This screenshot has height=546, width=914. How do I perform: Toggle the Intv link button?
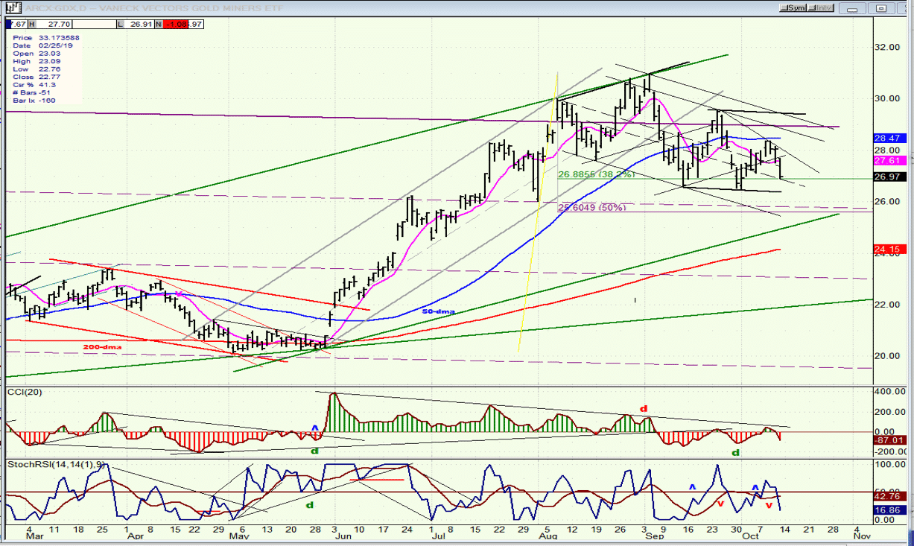click(820, 7)
